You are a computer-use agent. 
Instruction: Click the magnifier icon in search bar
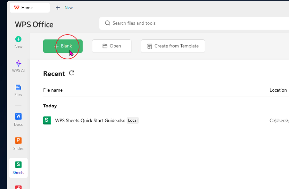pyautogui.click(x=107, y=23)
